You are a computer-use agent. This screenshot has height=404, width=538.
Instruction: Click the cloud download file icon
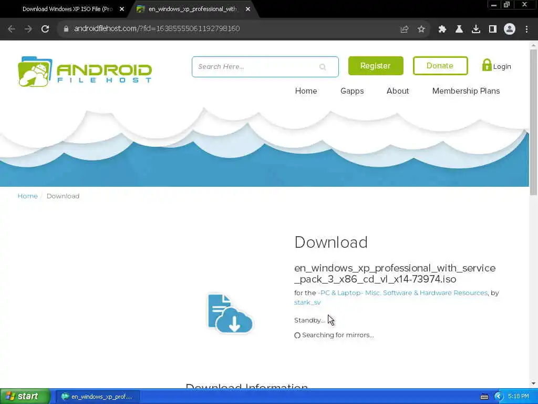click(x=230, y=314)
